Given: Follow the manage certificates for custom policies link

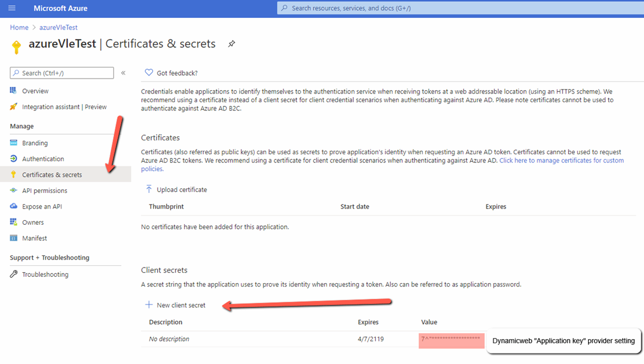Looking at the screenshot, I should pos(561,161).
